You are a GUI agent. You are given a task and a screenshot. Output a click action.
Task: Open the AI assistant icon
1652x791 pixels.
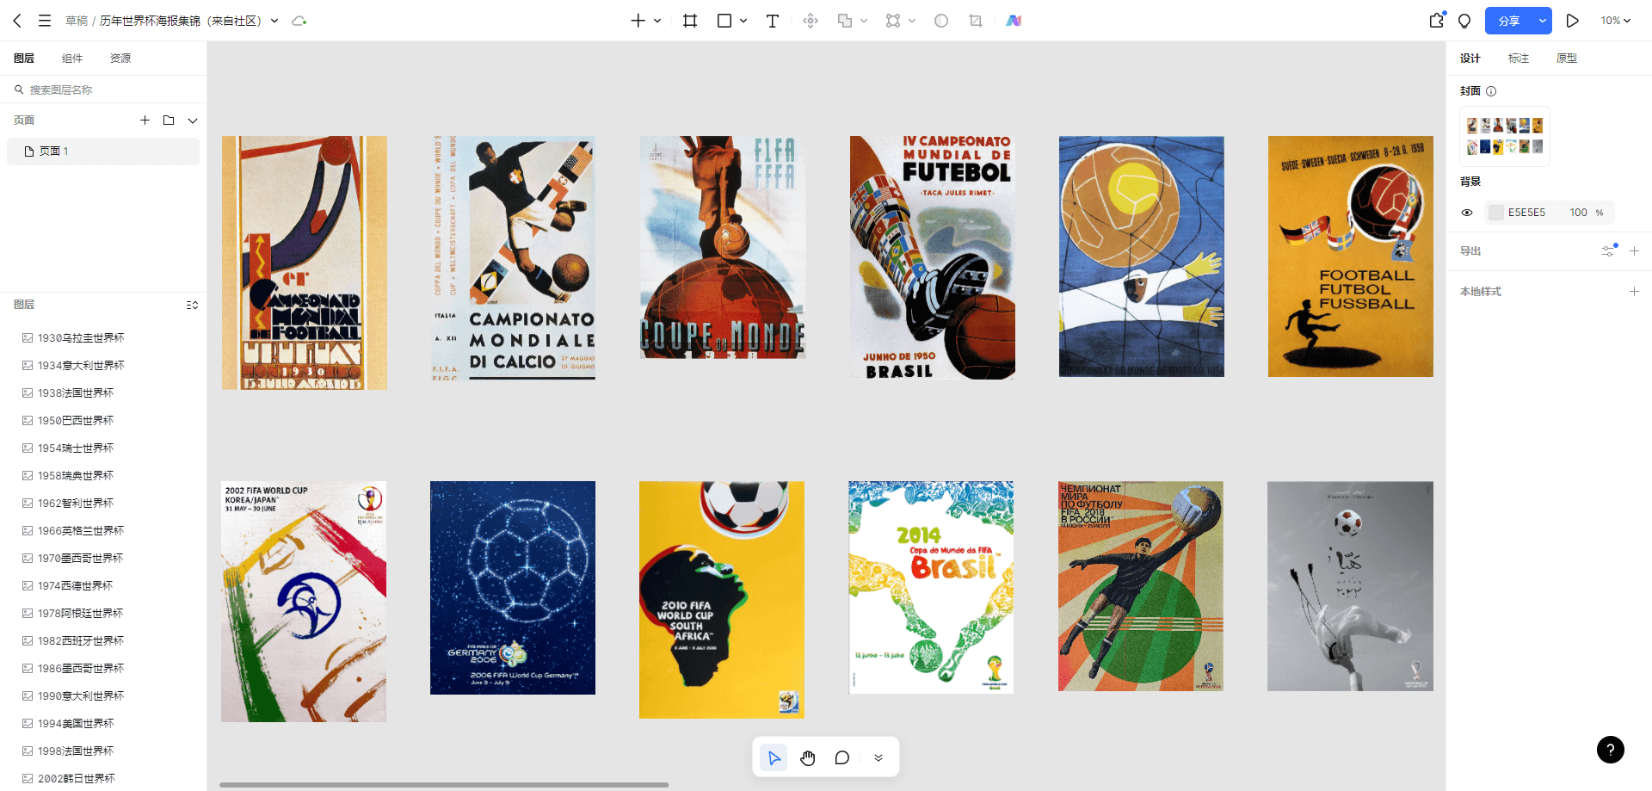coord(1014,21)
